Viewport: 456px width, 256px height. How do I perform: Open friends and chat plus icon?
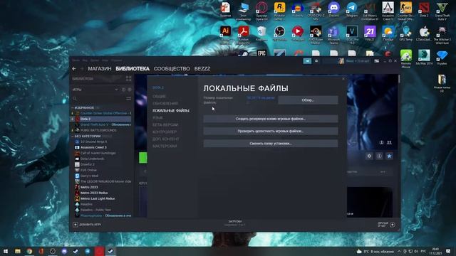[393, 225]
